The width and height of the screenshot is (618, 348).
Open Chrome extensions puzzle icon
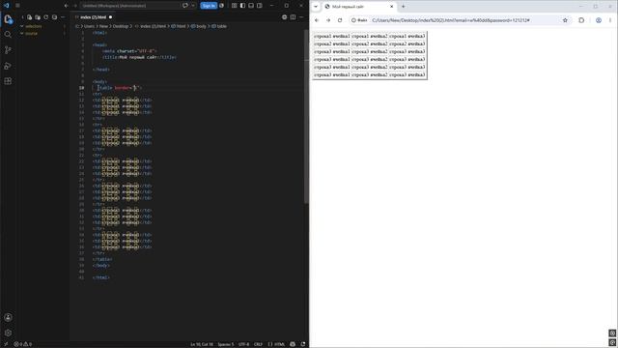(x=581, y=20)
